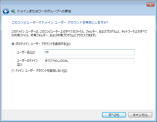Click the blue heading asking about enabling domain user
The width and height of the screenshot is (157, 122).
click(60, 22)
